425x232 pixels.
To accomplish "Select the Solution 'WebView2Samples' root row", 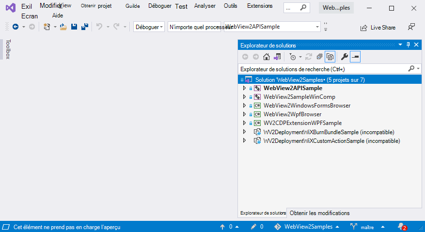I will coord(330,79).
